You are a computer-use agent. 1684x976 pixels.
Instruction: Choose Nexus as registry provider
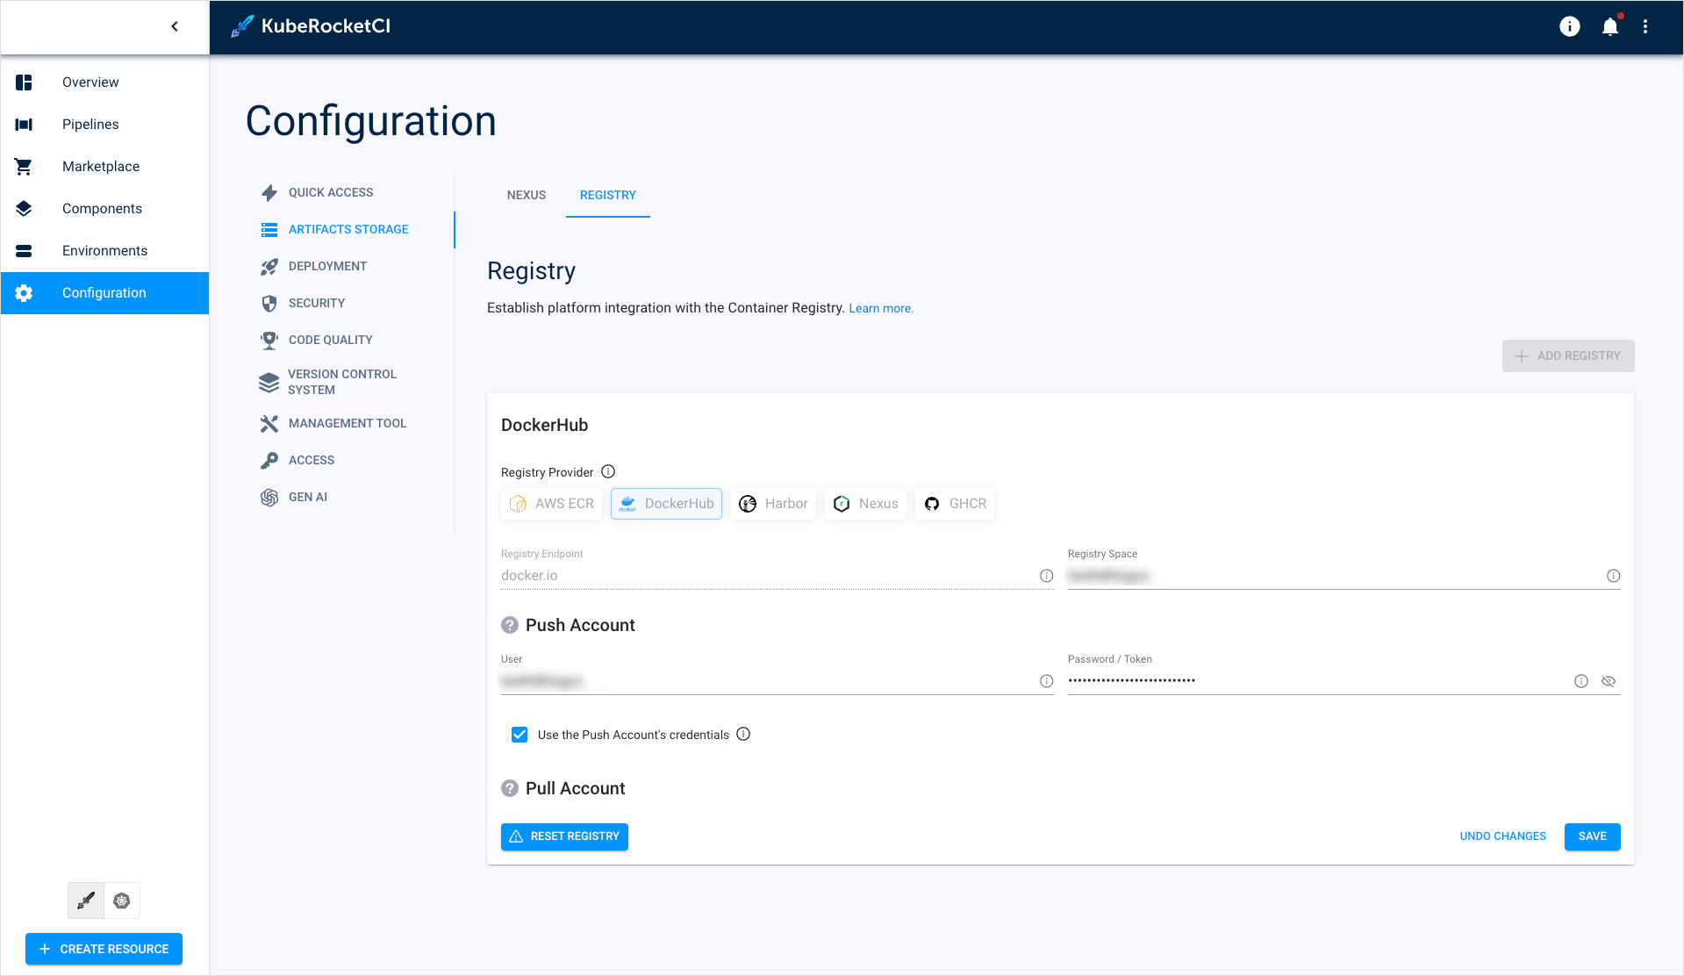(865, 504)
